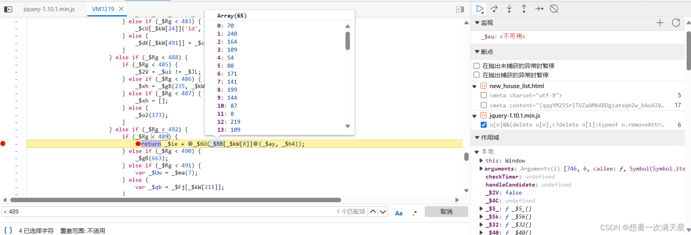The image size is (691, 235).
Task: Close the VM1219 tab
Action: tap(121, 8)
